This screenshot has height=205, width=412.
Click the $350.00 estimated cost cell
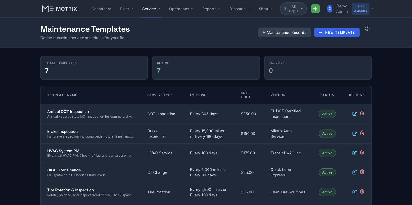248,114
